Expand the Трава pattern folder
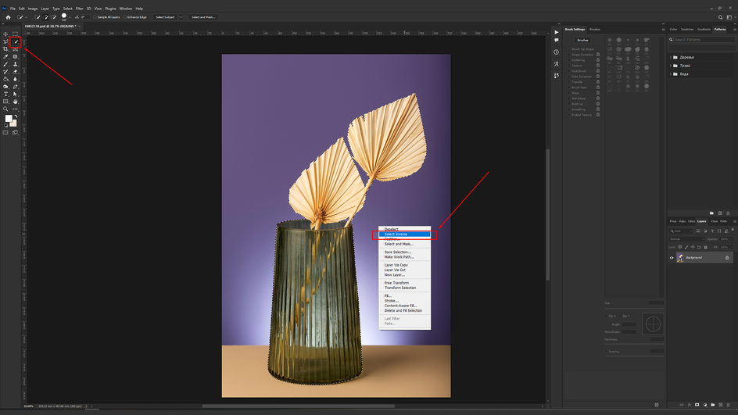 671,66
